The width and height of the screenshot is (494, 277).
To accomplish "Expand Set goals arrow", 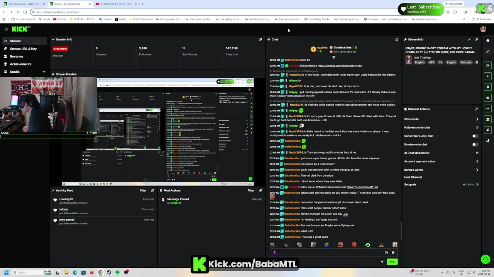I will 477,184.
